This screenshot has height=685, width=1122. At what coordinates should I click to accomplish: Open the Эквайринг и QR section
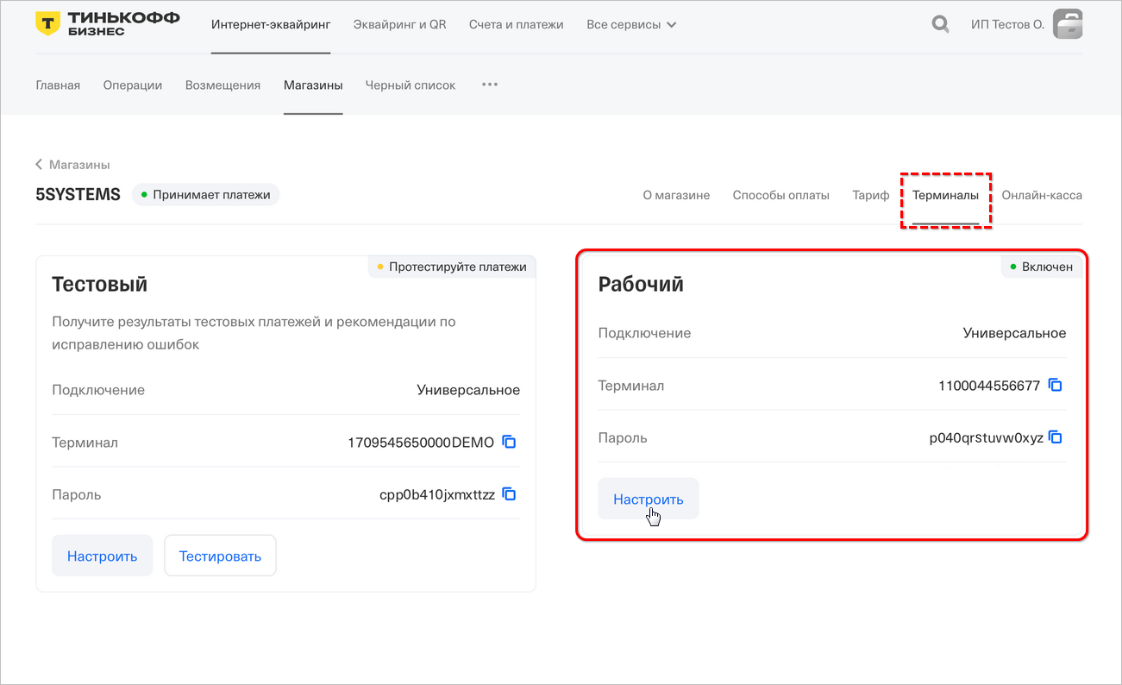point(400,24)
